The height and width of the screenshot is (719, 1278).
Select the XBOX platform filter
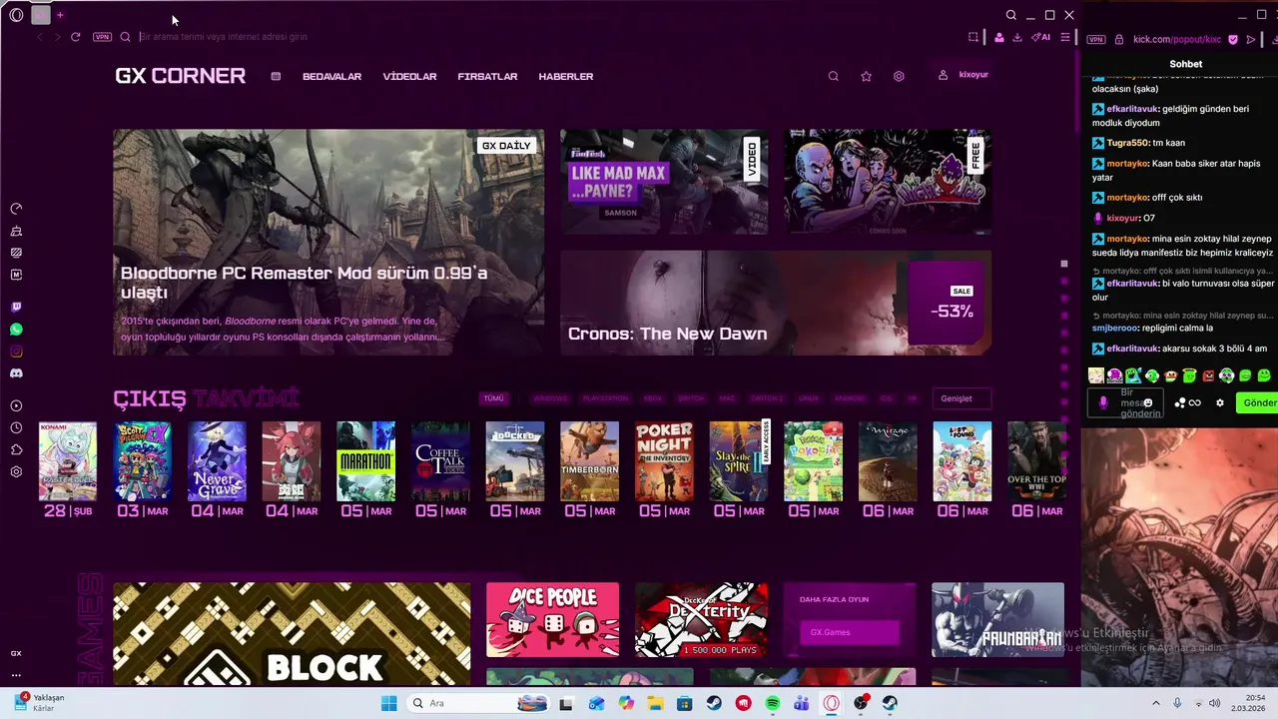[653, 398]
